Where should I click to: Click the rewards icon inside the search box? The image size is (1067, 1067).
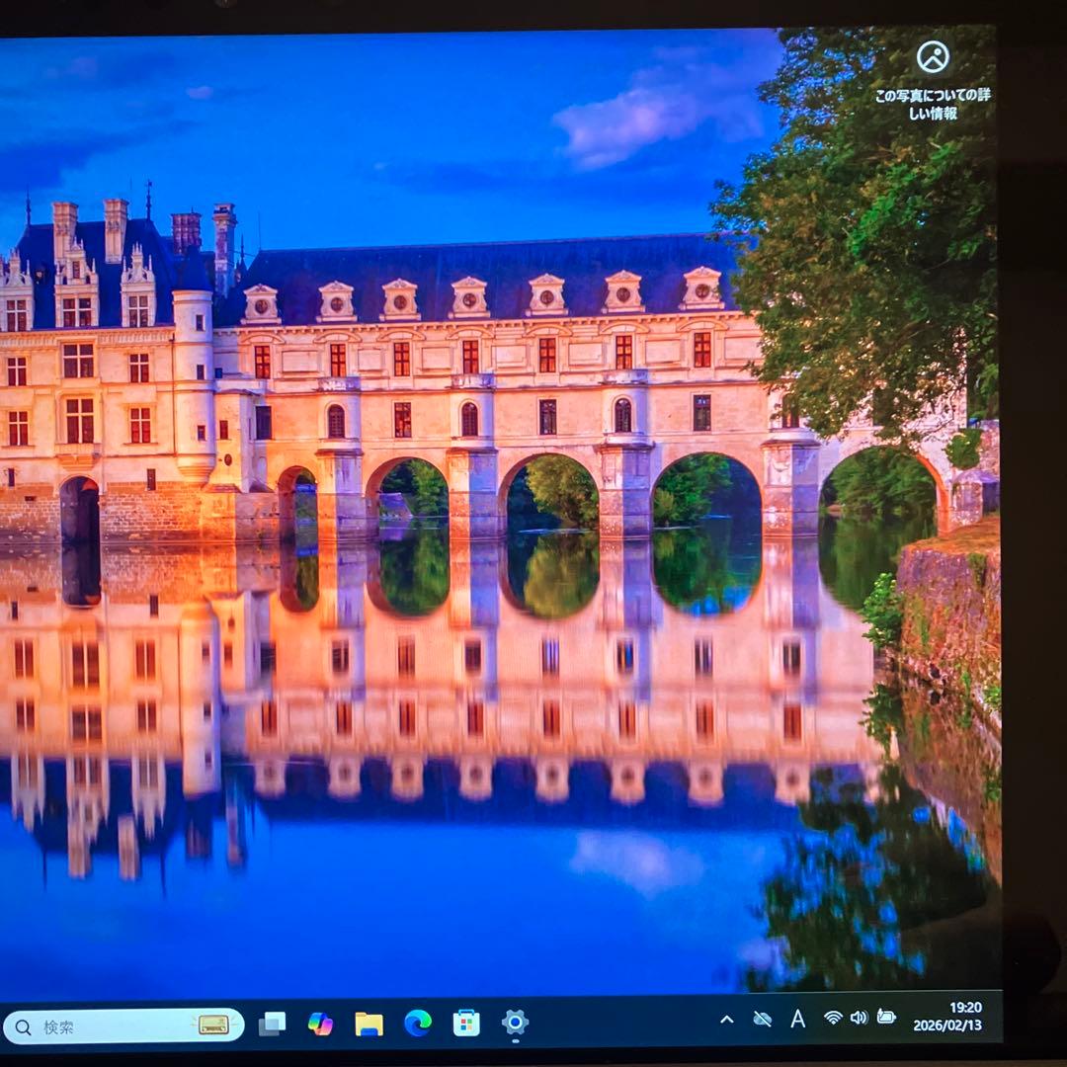215,1026
